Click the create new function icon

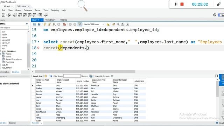coord(34,15)
